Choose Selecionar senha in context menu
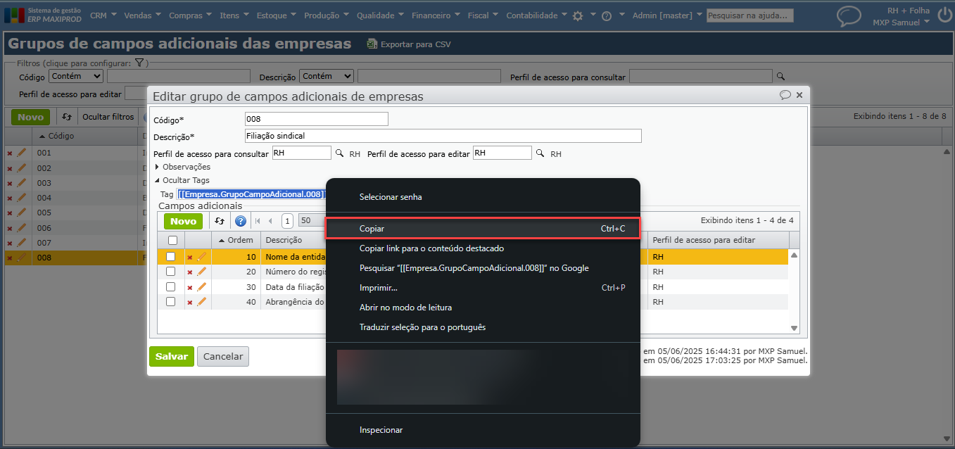The height and width of the screenshot is (449, 955). point(483,197)
